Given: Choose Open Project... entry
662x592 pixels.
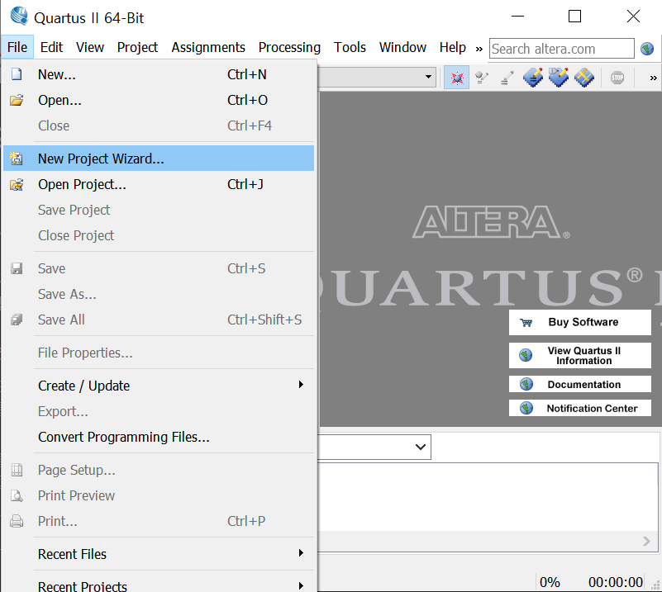Looking at the screenshot, I should 159,185.
